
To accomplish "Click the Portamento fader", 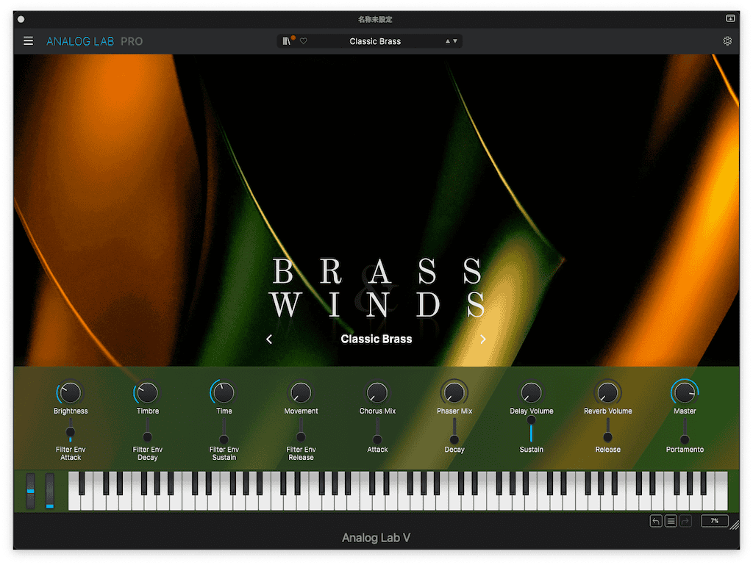I will (685, 431).
